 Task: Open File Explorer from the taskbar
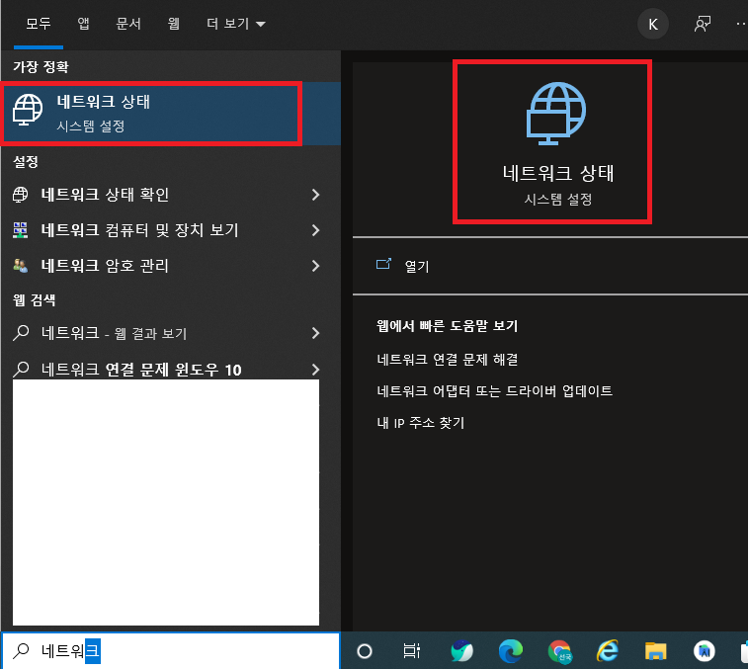click(x=656, y=651)
